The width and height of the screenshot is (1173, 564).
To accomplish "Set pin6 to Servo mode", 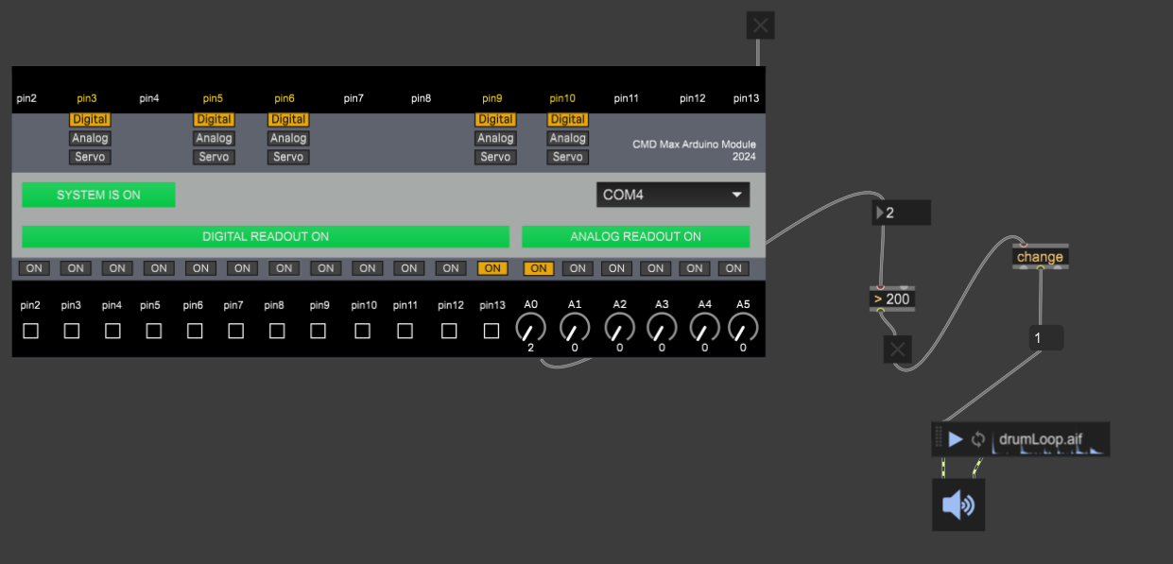I will 288,157.
